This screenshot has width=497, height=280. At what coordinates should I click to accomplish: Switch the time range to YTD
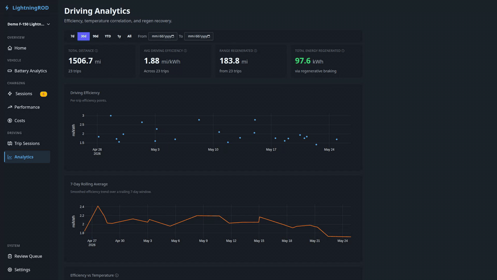click(108, 36)
